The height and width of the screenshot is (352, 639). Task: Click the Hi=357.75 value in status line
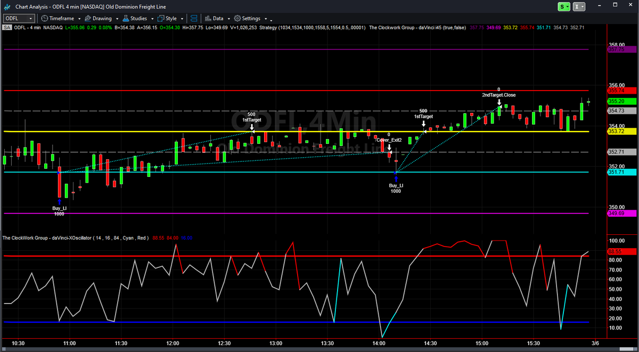point(192,27)
